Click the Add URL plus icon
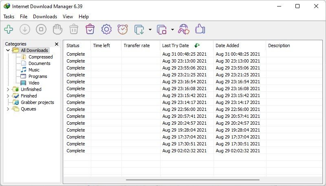This screenshot has width=326, height=186. [9, 29]
